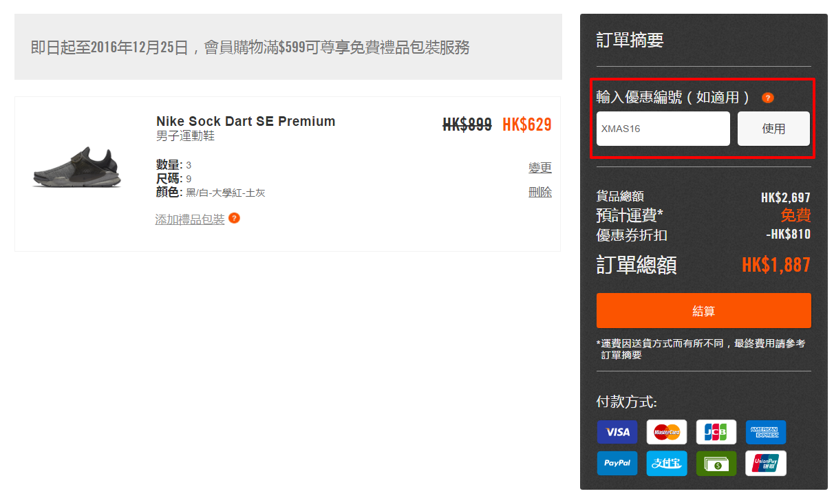Select the green cash payment icon
The height and width of the screenshot is (498, 834).
pos(716,463)
